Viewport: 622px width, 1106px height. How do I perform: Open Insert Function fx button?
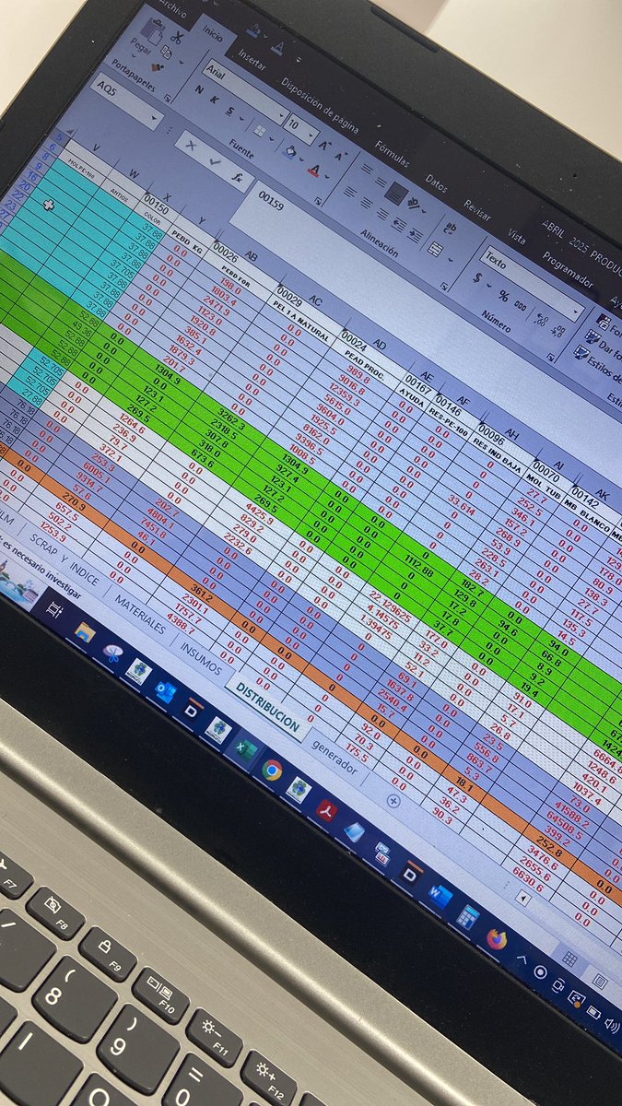[239, 177]
